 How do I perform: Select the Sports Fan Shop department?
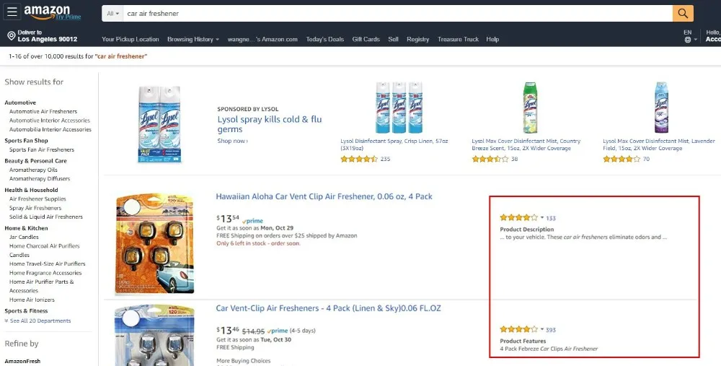[x=26, y=141]
